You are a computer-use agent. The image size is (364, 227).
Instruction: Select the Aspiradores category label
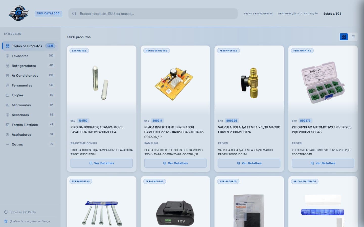coord(21,134)
